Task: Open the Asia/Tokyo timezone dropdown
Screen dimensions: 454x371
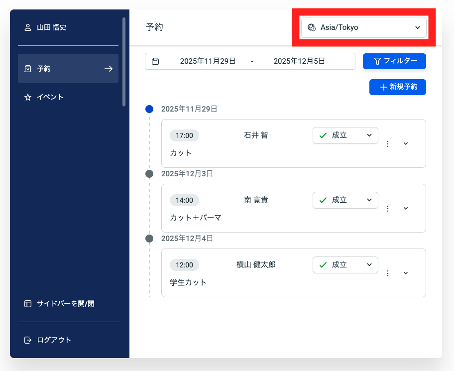Action: tap(363, 27)
